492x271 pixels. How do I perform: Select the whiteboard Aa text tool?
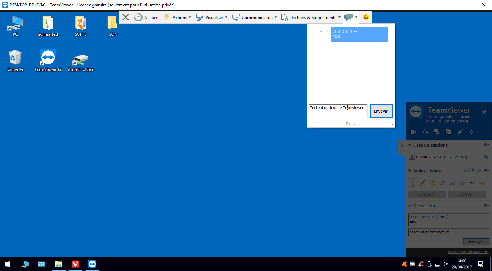point(472,183)
